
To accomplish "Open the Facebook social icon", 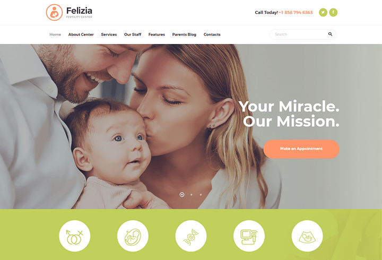I will [333, 12].
